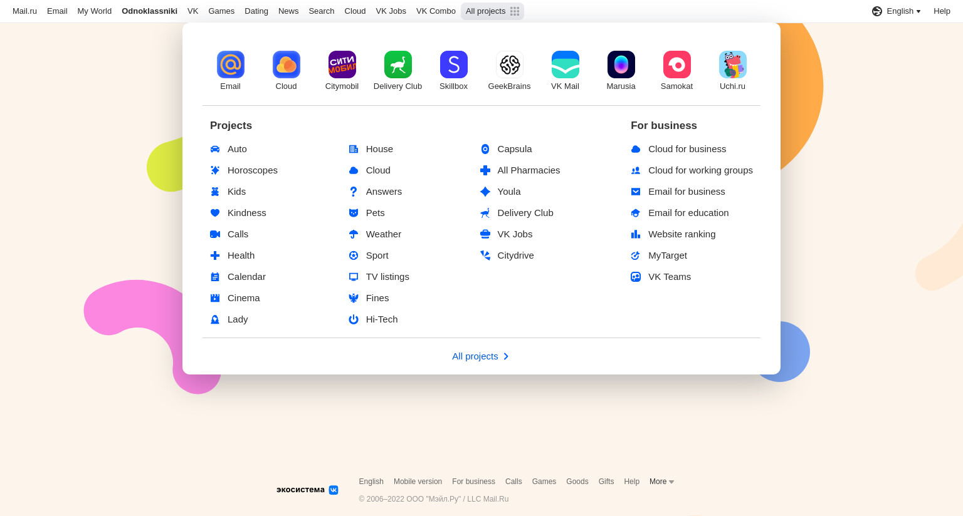Open the GeekBrains brain icon

[510, 64]
